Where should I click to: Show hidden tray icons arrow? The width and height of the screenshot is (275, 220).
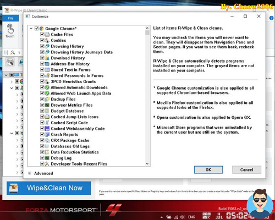click(x=162, y=217)
